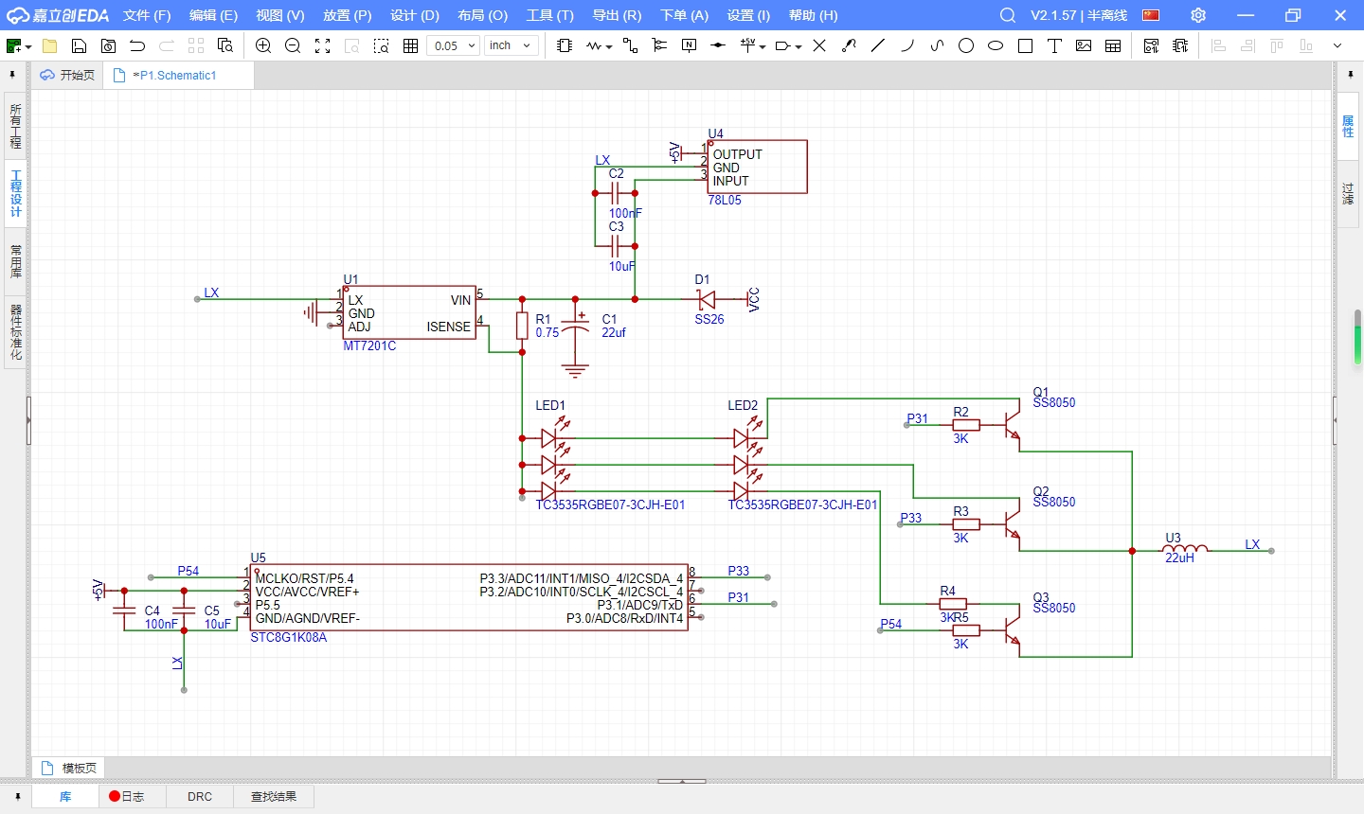Save the schematic with the floppy disk icon
This screenshot has width=1364, height=814.
[x=80, y=45]
